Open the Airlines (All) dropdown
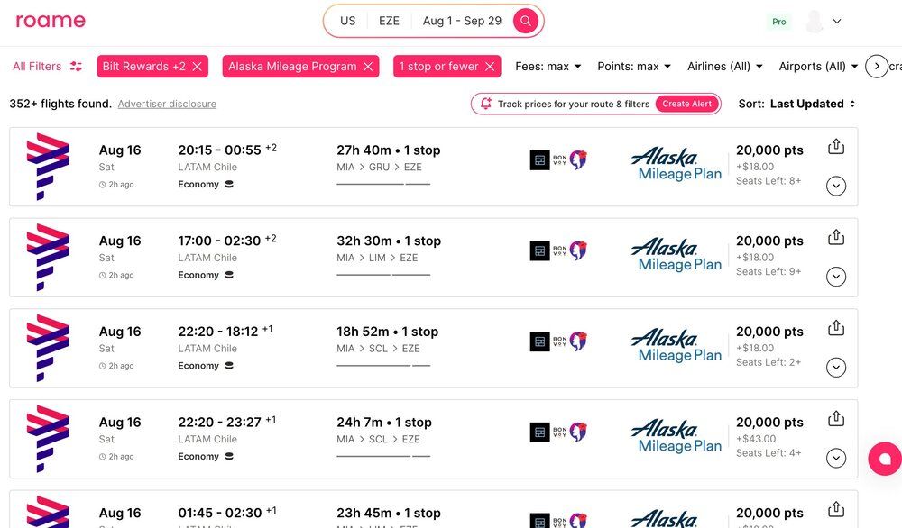Image resolution: width=902 pixels, height=528 pixels. (724, 67)
